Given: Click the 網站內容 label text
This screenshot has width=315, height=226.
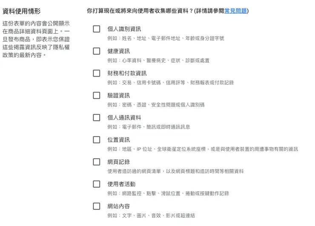Looking at the screenshot, I should (x=118, y=206).
